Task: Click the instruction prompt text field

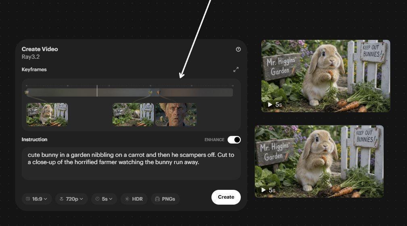Action: [x=131, y=164]
